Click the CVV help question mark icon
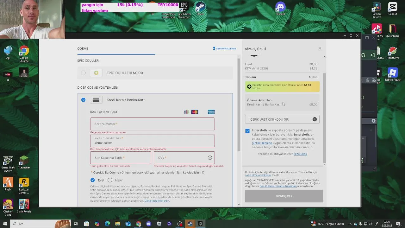 click(x=210, y=158)
